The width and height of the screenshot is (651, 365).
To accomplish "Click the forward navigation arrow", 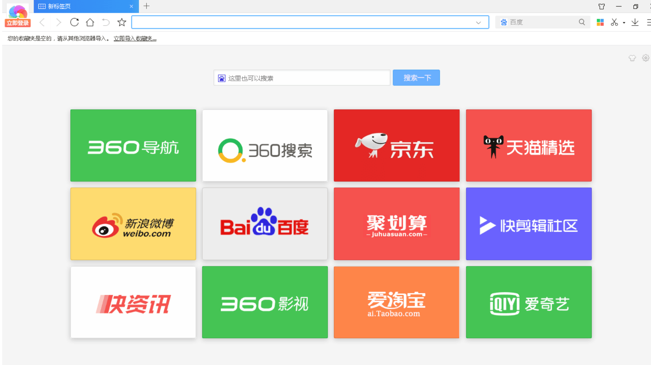I will (x=59, y=23).
